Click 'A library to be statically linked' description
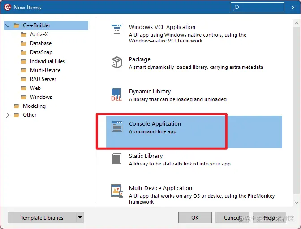 click(180, 164)
